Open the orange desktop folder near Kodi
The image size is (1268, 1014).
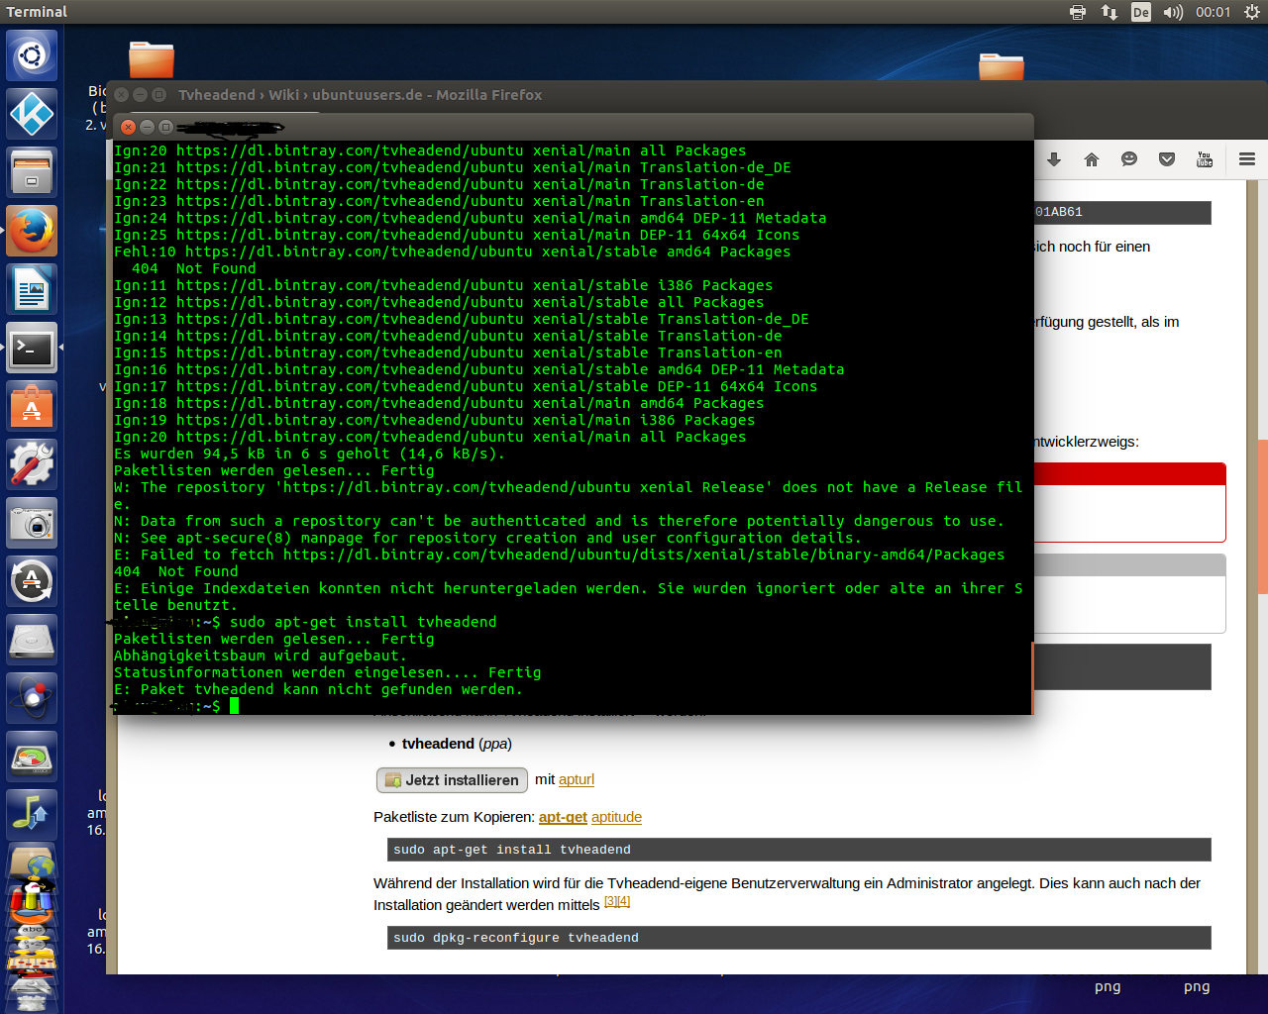click(x=152, y=59)
